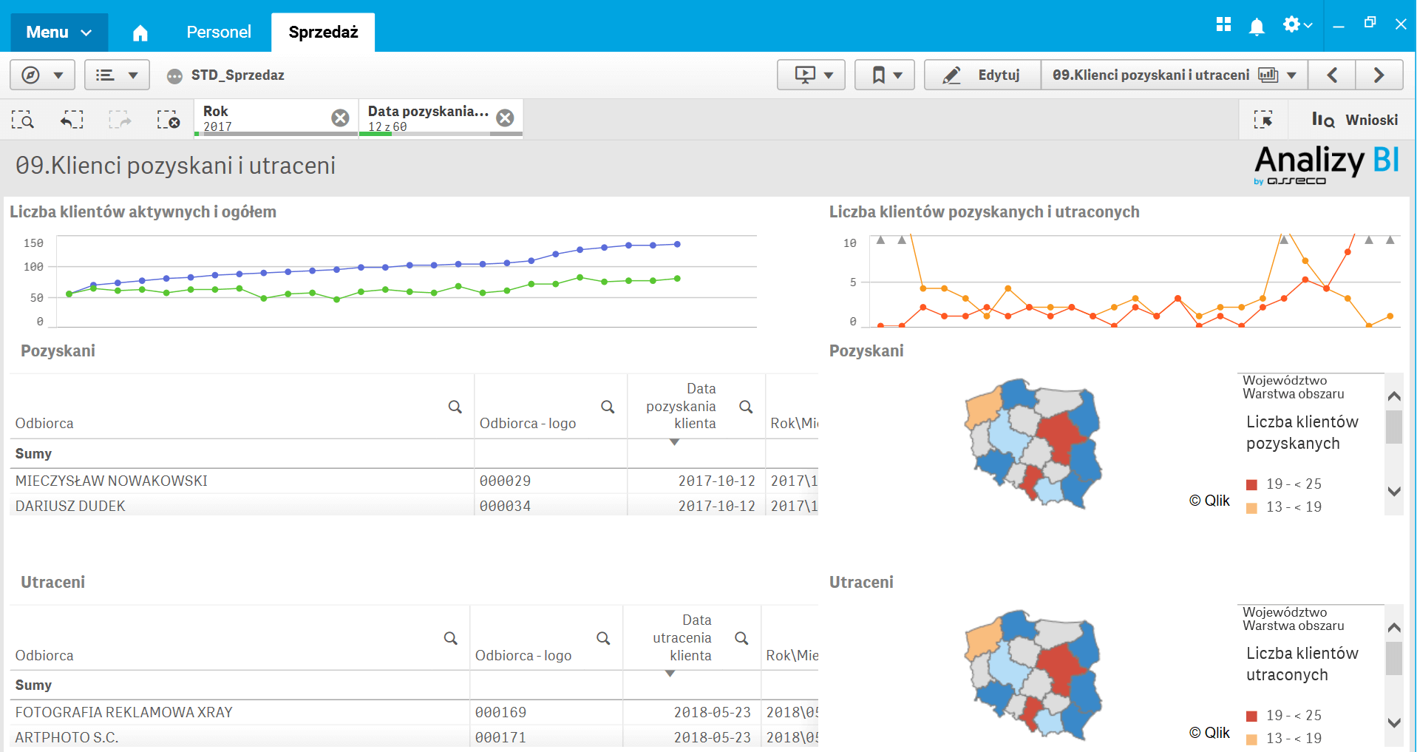
Task: Select Odbiorca - logo header in Pozyskani
Action: [x=528, y=424]
